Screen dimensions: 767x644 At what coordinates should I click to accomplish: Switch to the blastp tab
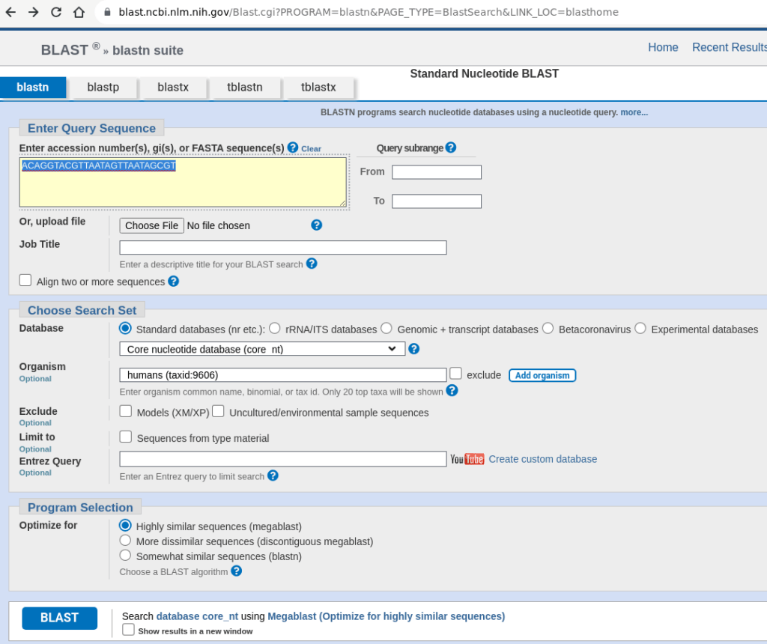pos(103,88)
